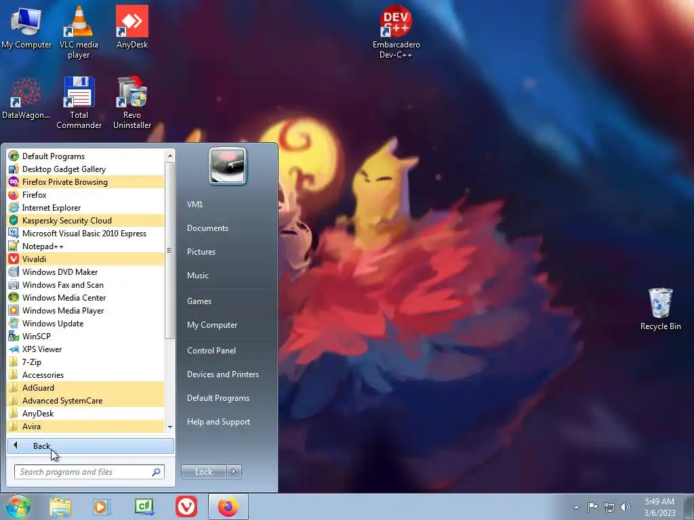Launch WinSCP from programs list
Image resolution: width=694 pixels, height=520 pixels.
[86, 336]
